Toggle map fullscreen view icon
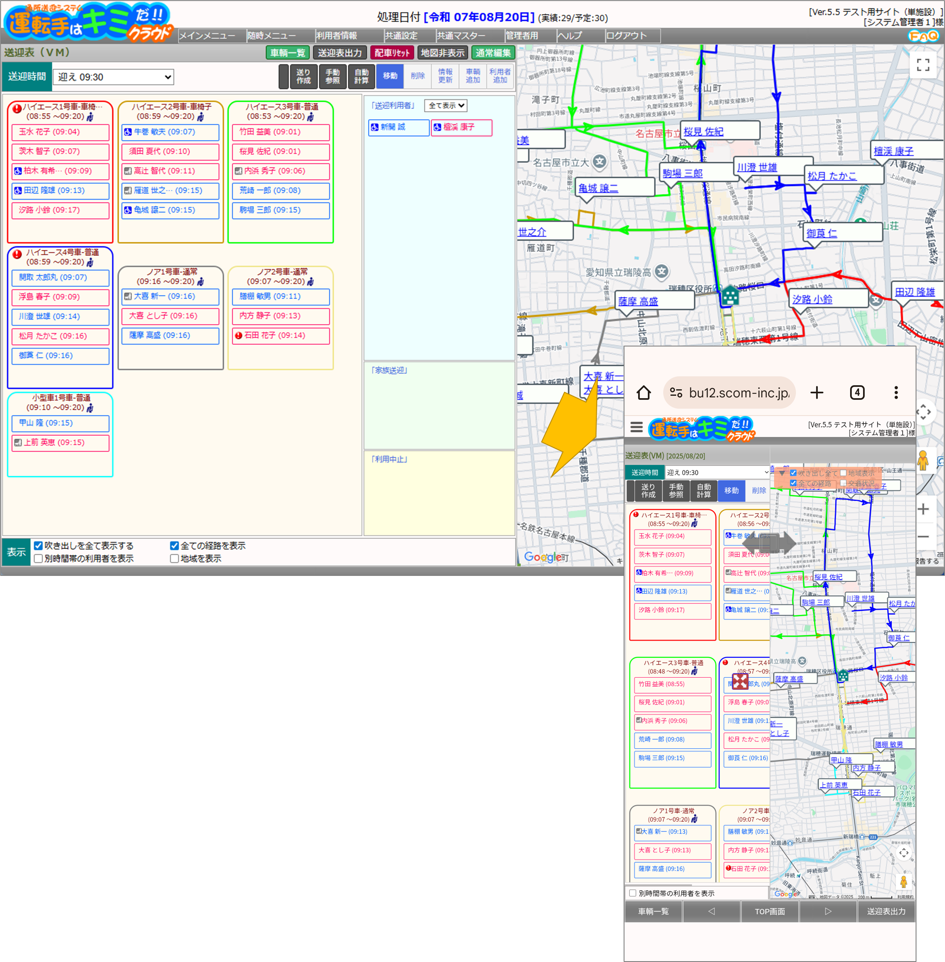945x962 pixels. click(x=923, y=65)
